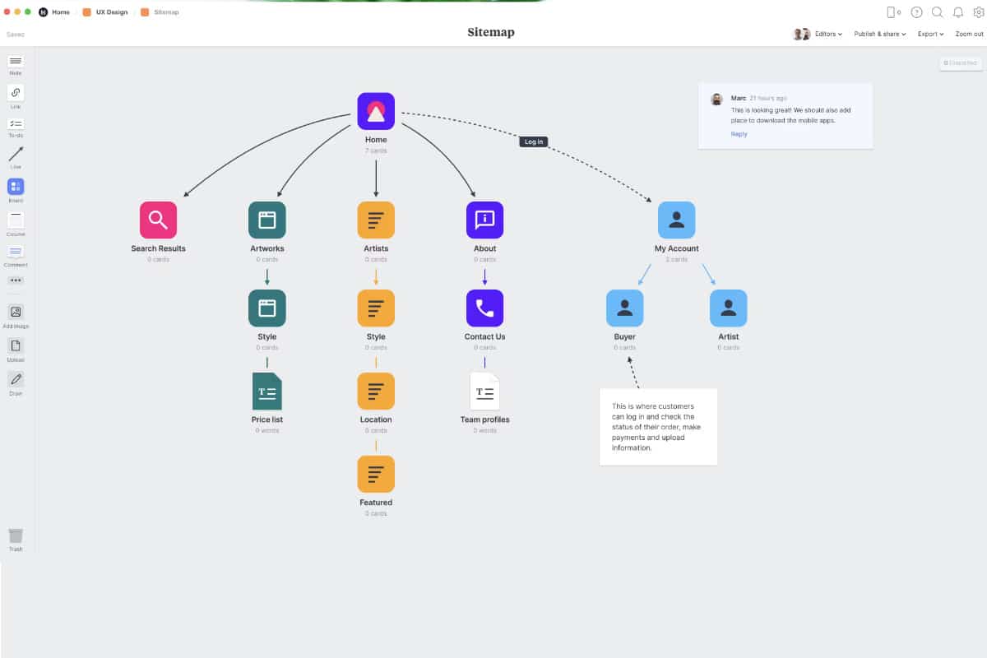
Task: Open the Trash in the sidebar
Action: pos(15,535)
